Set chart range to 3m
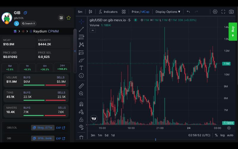Viewport: 238px width, 149px height. (93, 135)
